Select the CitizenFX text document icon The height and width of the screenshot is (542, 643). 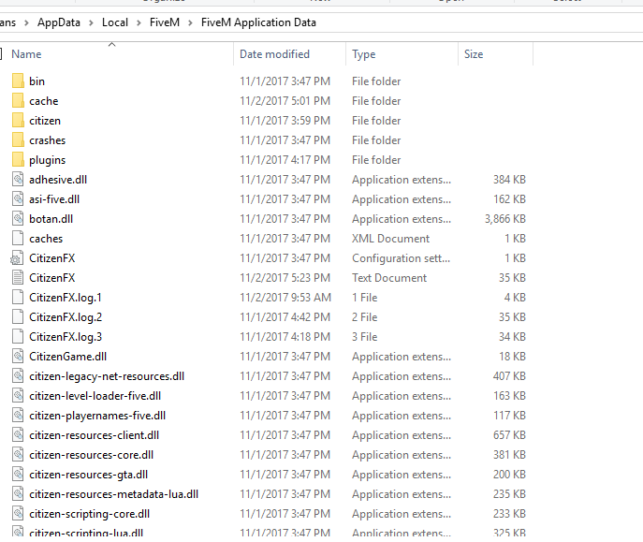coord(18,278)
